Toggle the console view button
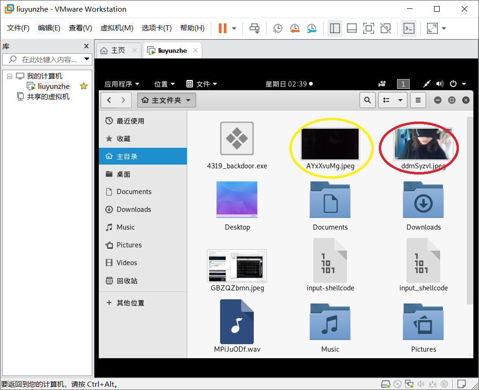 click(409, 29)
